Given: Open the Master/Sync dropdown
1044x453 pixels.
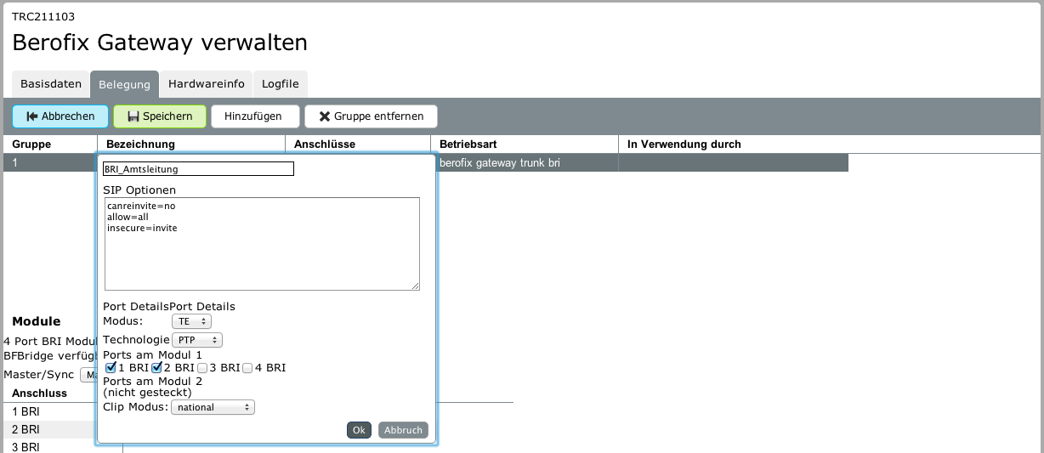Looking at the screenshot, I should [88, 375].
